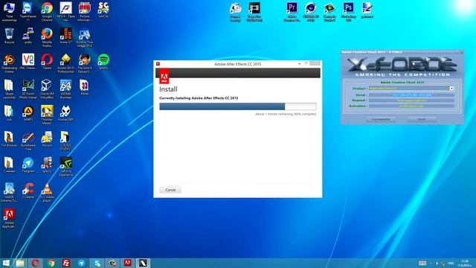The width and height of the screenshot is (476, 268).
Task: Open the system tray clock
Action: tap(464, 263)
